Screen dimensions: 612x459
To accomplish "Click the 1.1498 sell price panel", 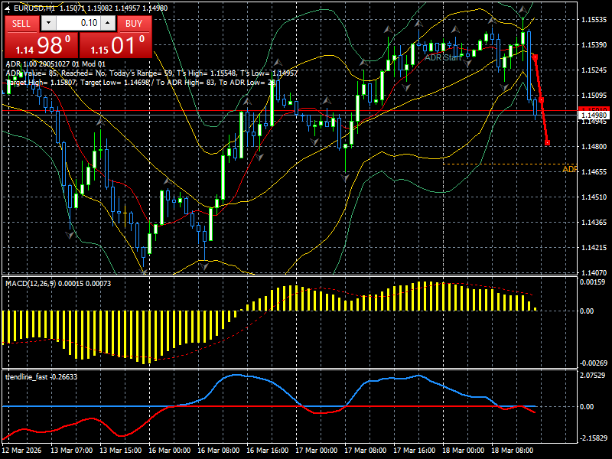I will (42, 46).
